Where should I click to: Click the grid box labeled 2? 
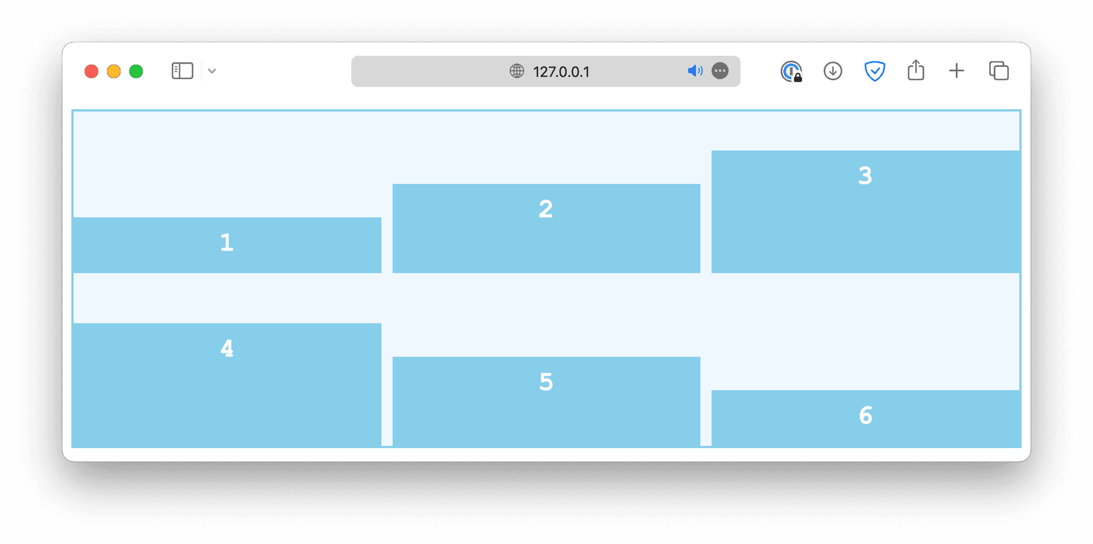coord(546,229)
